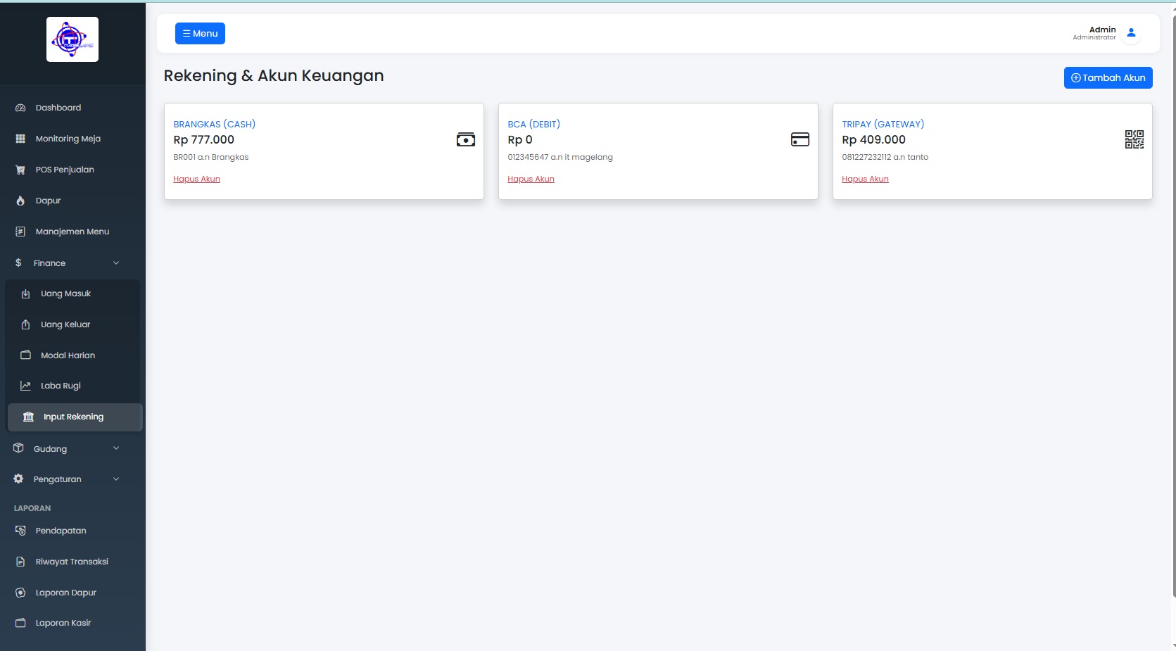Click the Rp 0 balance on BCA card

tap(520, 139)
